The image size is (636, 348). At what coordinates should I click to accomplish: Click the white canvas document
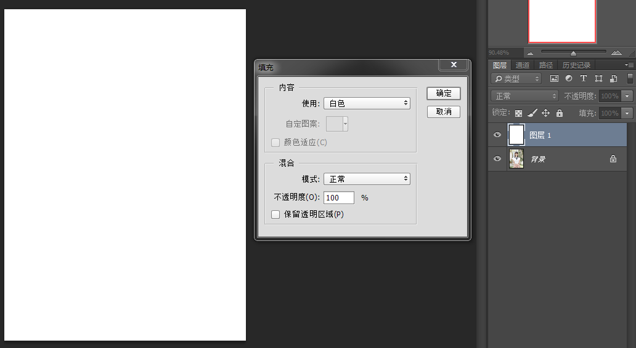125,175
